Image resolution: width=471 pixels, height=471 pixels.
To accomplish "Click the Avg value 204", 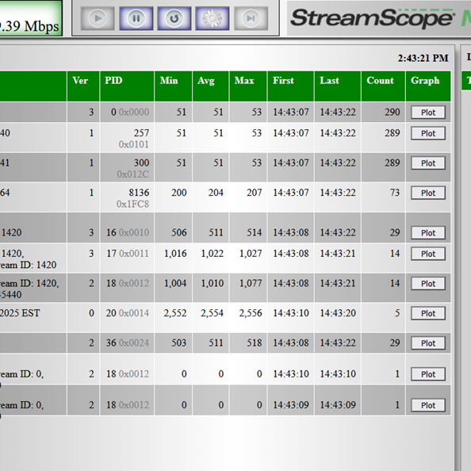I will tap(216, 193).
